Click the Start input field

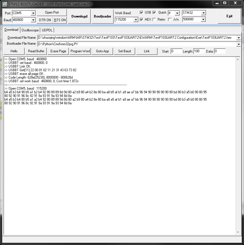coord(177,51)
